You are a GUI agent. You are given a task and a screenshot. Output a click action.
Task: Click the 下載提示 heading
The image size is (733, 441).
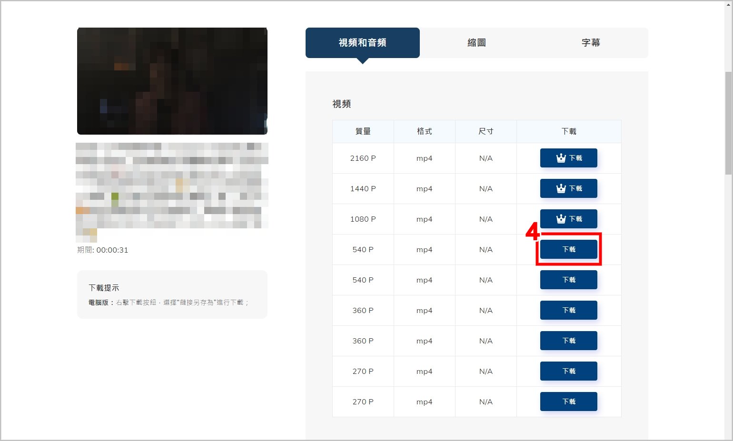coord(104,288)
